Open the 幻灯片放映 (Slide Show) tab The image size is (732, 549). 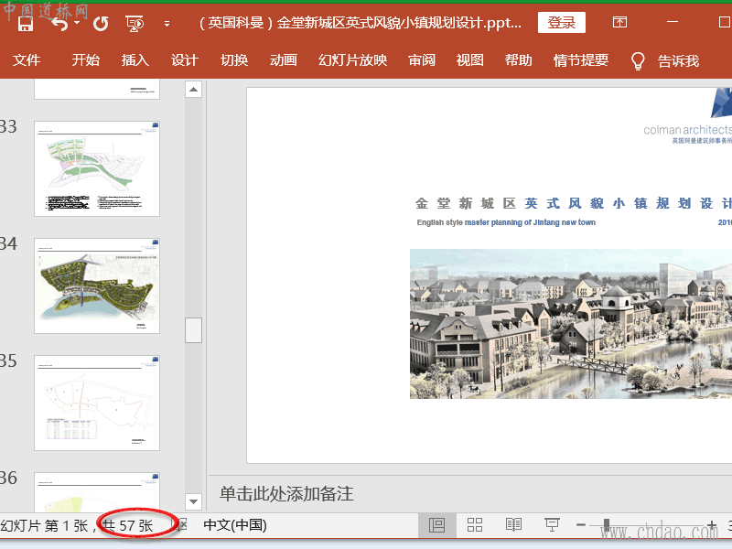coord(352,60)
